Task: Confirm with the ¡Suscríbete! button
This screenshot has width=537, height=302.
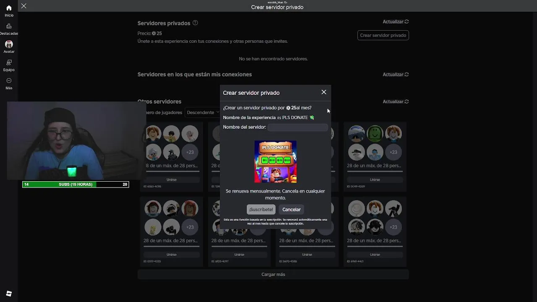Action: 261,209
